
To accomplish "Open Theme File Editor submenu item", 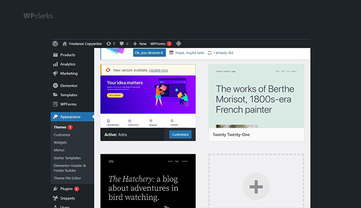I will [67, 178].
